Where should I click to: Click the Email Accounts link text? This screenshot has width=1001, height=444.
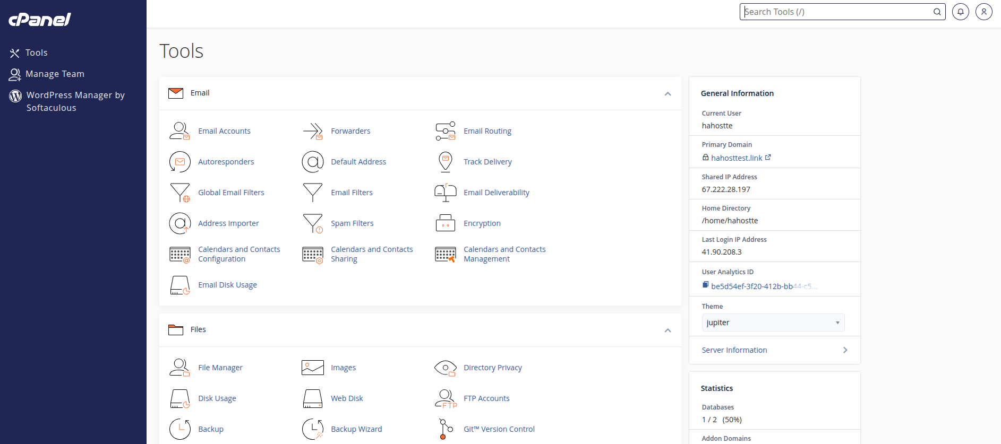click(x=224, y=131)
